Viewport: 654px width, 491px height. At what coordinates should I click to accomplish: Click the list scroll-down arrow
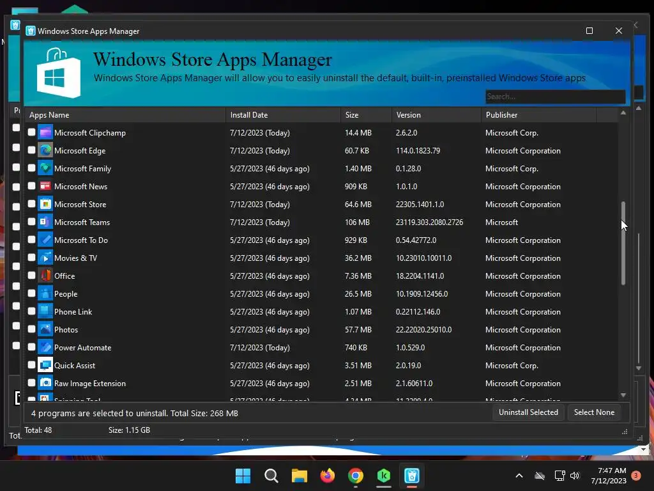[x=623, y=395]
